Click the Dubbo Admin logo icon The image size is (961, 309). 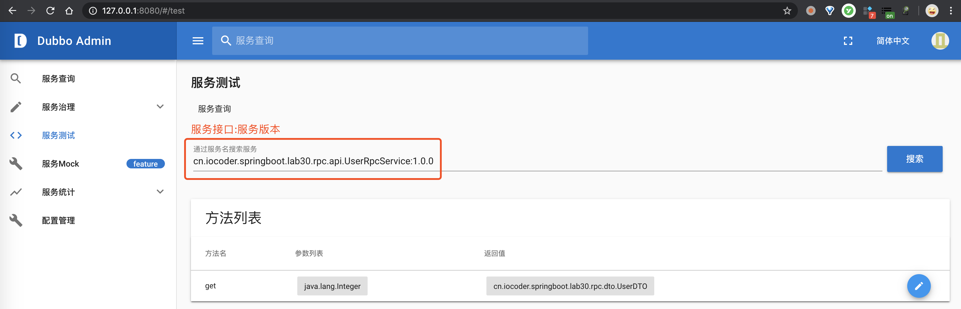[x=20, y=41]
